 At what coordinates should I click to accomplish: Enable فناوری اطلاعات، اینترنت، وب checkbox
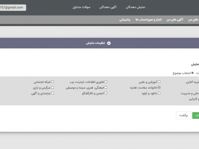[106, 82]
